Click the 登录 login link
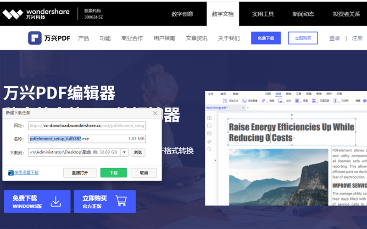The height and width of the screenshot is (229, 367). [334, 38]
